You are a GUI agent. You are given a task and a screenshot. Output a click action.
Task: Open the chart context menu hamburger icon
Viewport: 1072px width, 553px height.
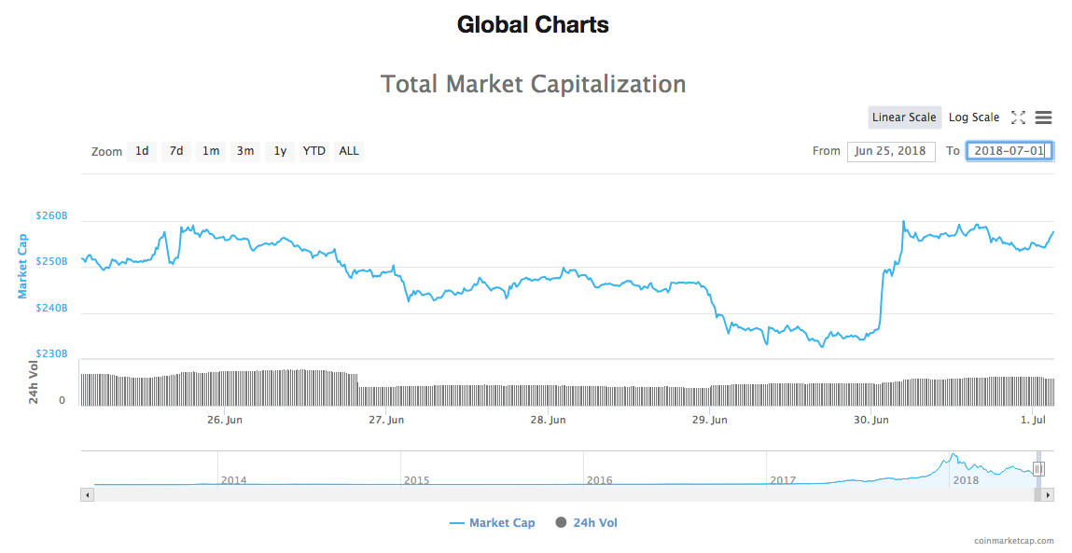pyautogui.click(x=1043, y=118)
